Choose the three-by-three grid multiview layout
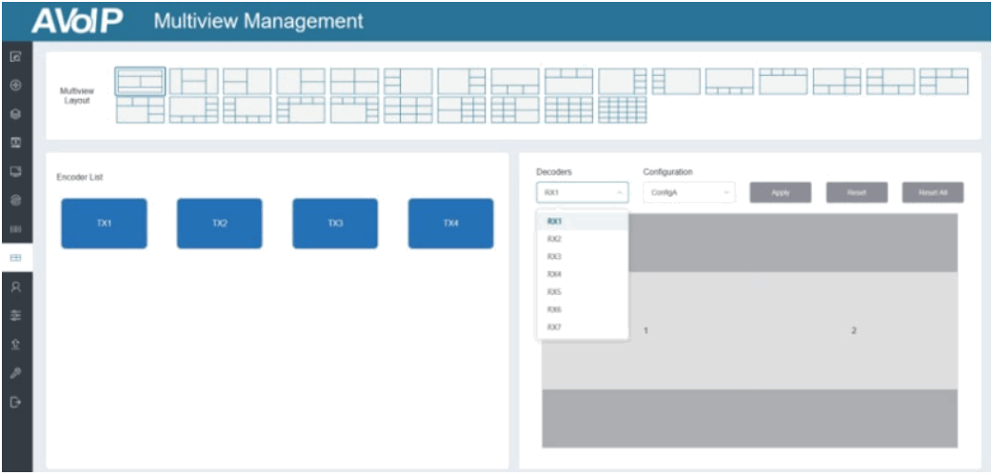The width and height of the screenshot is (993, 475). coord(407,109)
